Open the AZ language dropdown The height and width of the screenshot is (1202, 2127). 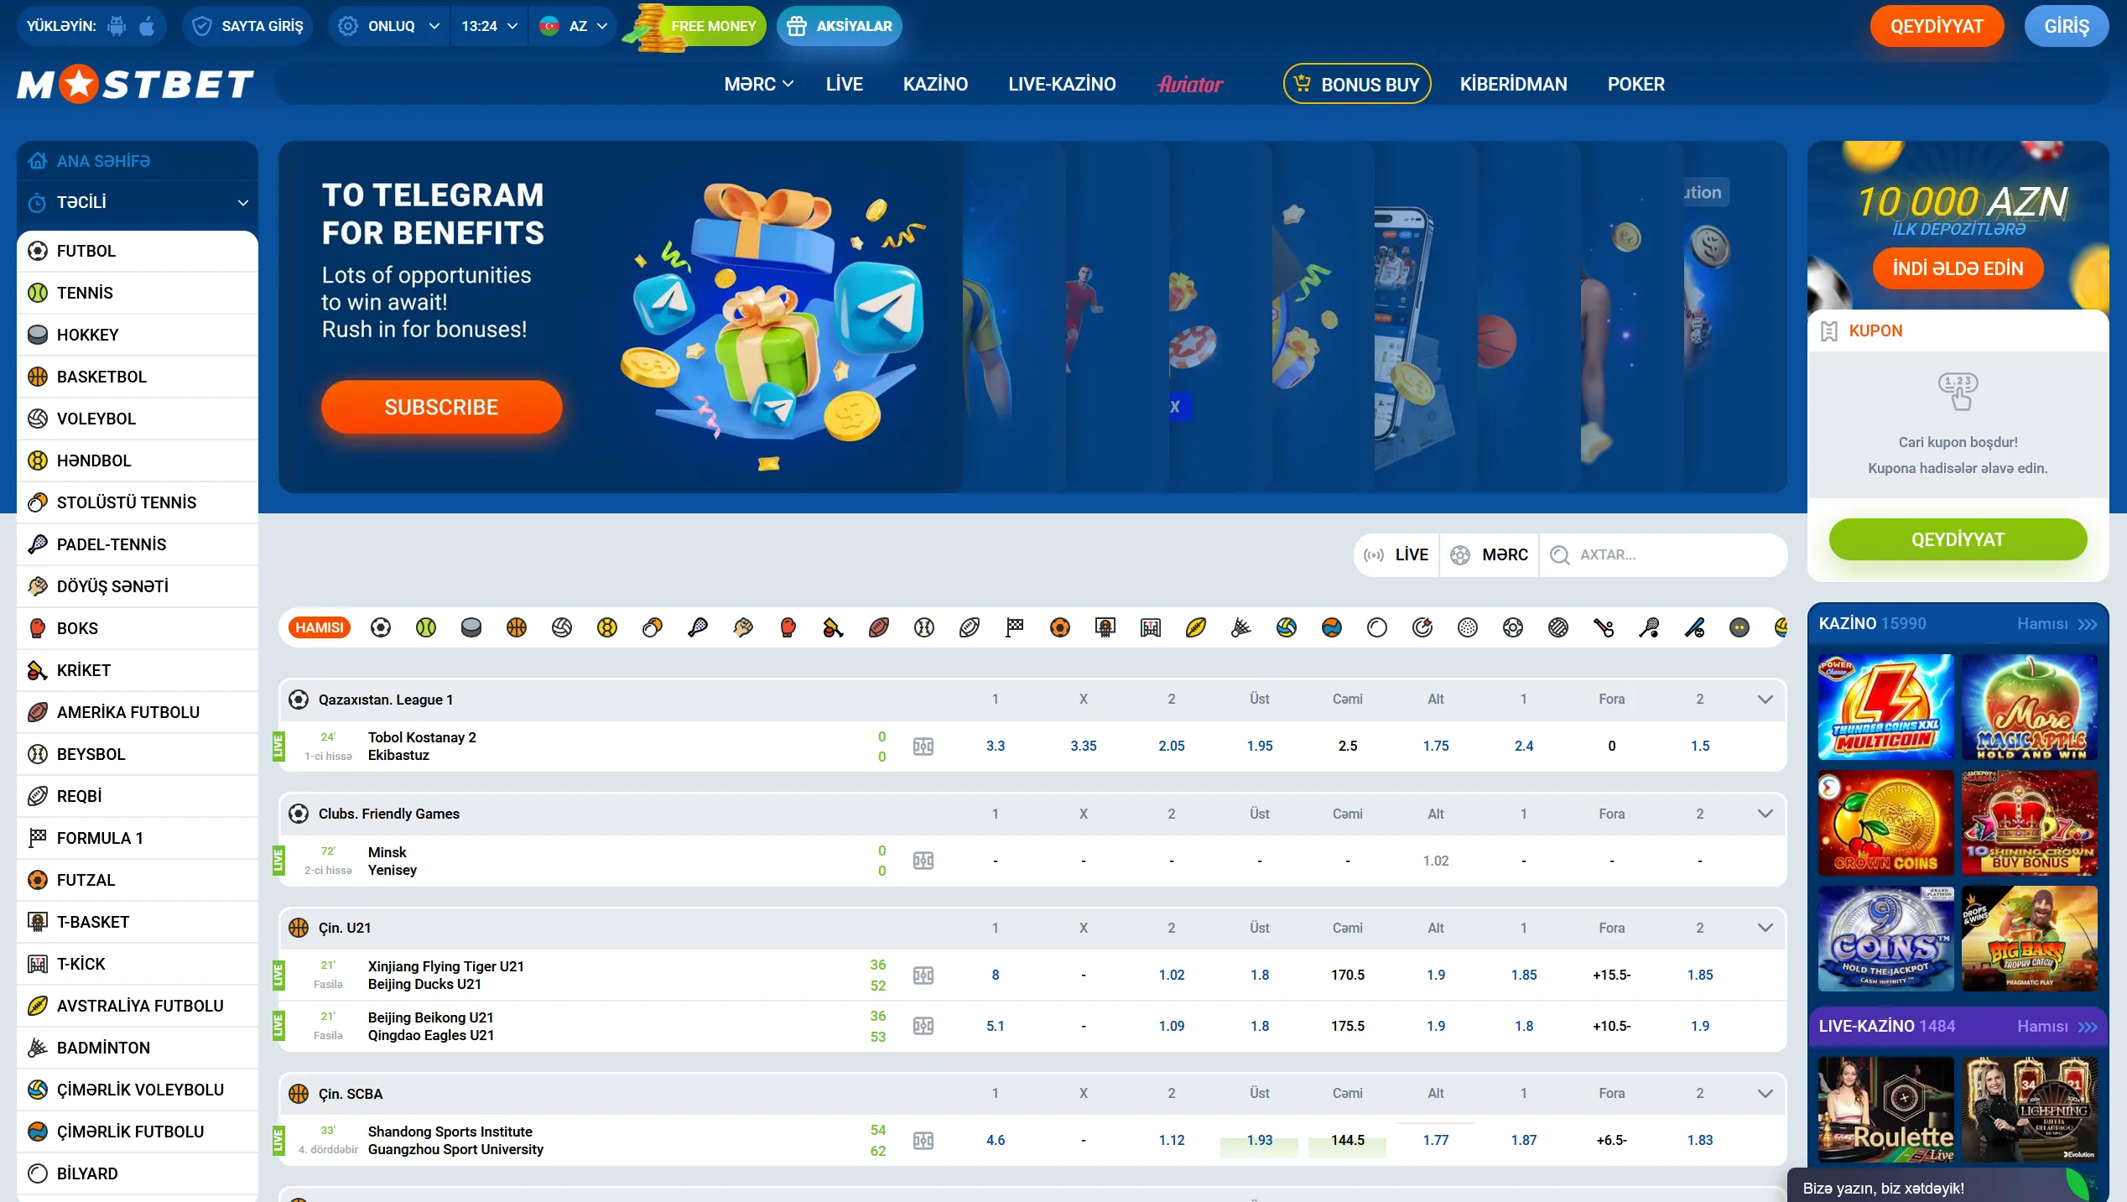point(574,26)
